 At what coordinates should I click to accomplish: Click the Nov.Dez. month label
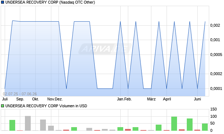pyautogui.click(x=55, y=99)
